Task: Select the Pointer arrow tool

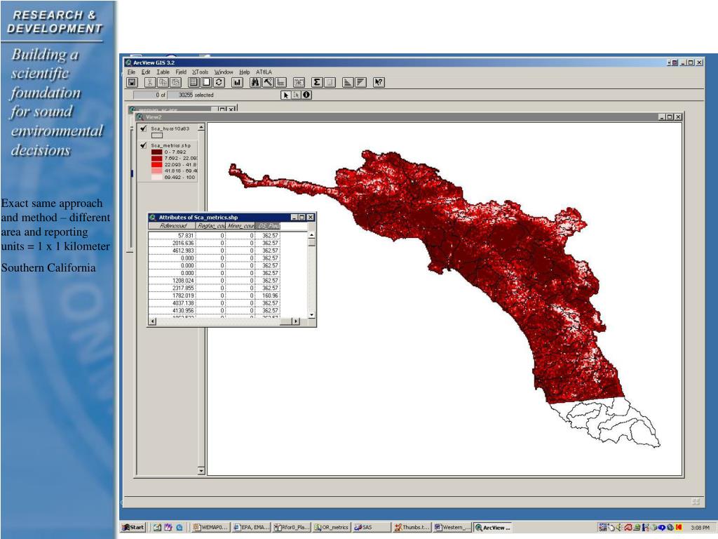Action: pos(286,95)
